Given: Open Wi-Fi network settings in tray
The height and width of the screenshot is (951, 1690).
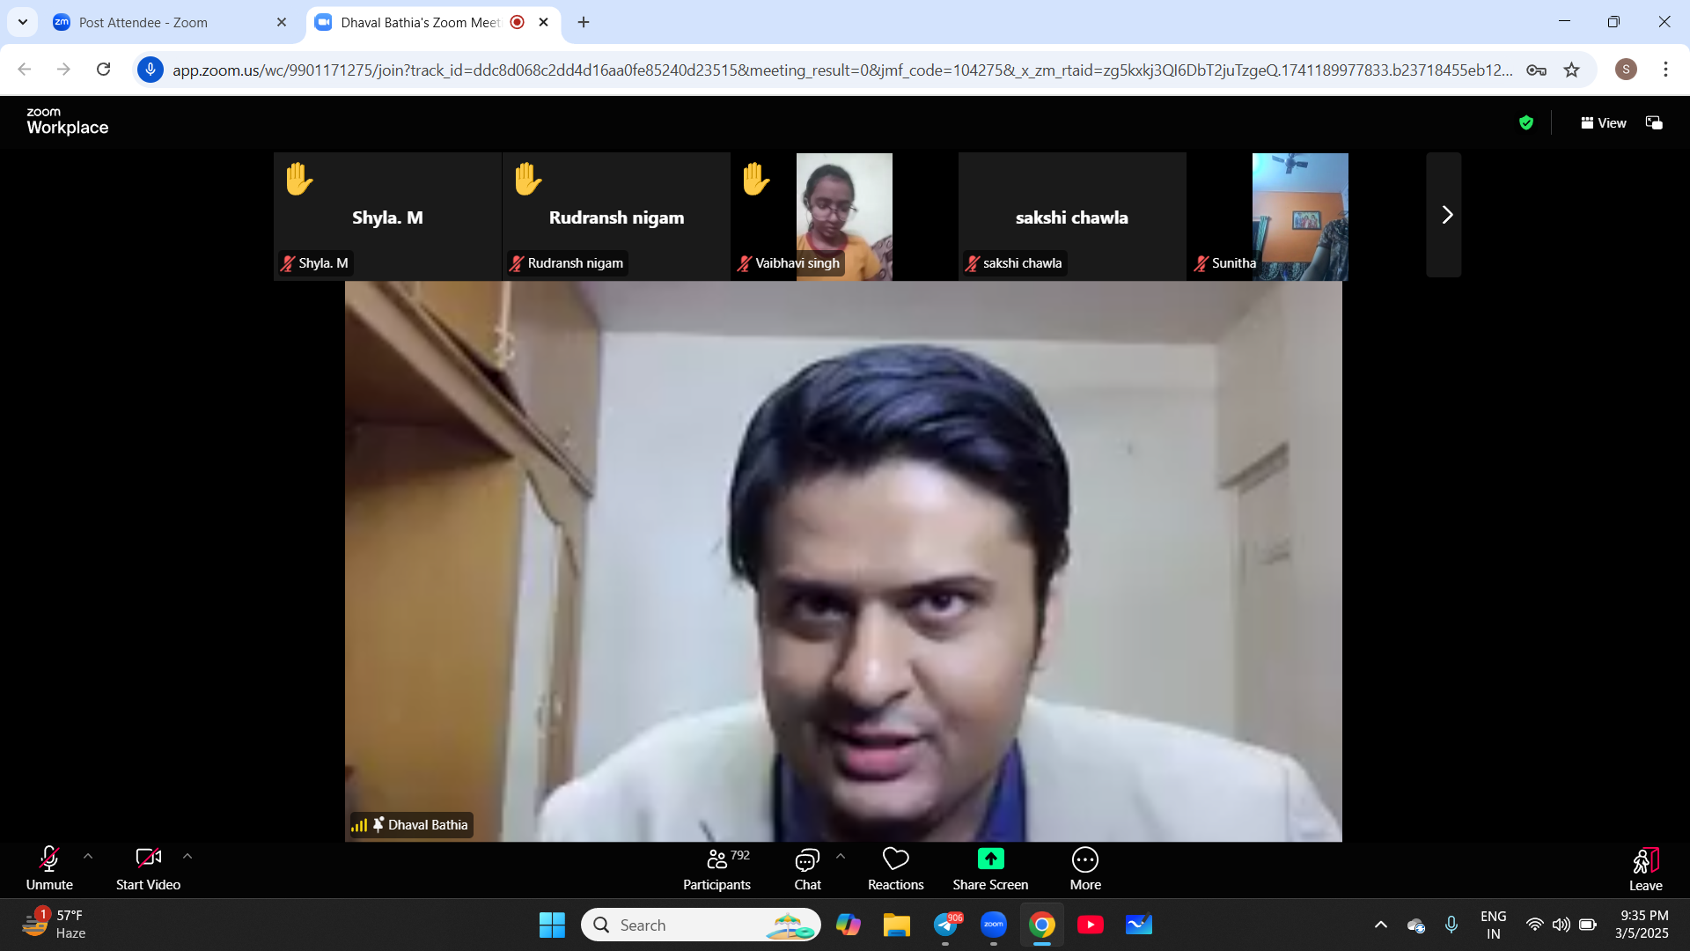Looking at the screenshot, I should pos(1534,925).
